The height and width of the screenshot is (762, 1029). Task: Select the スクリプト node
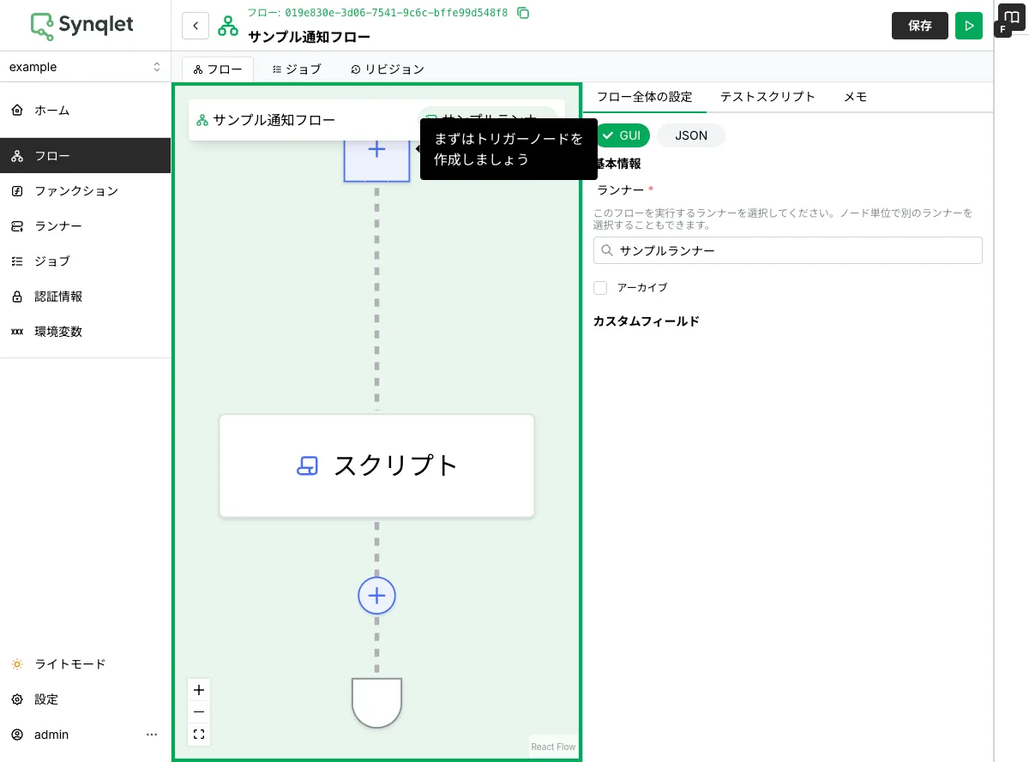376,465
